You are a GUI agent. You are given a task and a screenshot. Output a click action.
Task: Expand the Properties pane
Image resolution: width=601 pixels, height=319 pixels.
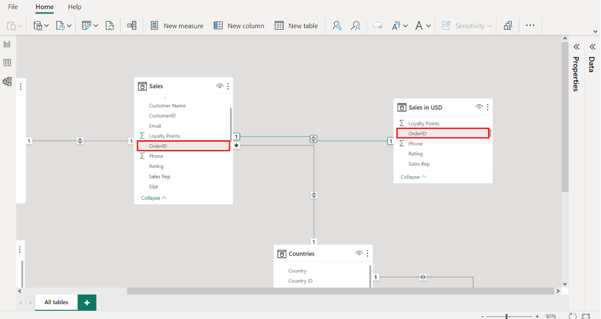coord(576,47)
